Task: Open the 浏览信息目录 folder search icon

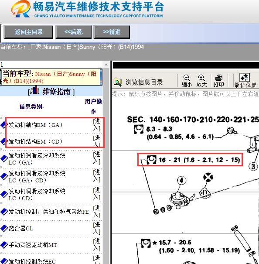Action: (117, 82)
